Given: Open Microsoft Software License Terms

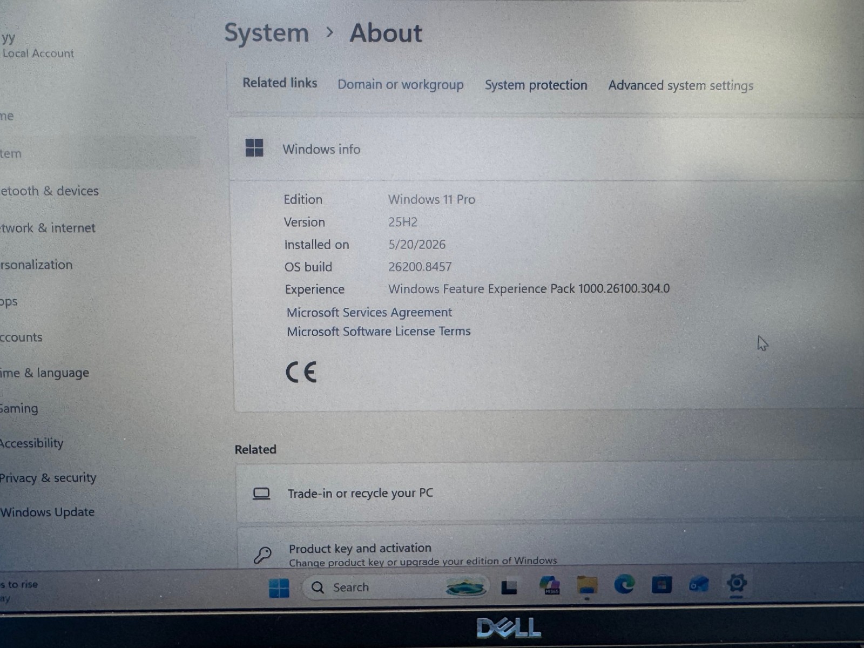Looking at the screenshot, I should pos(379,331).
